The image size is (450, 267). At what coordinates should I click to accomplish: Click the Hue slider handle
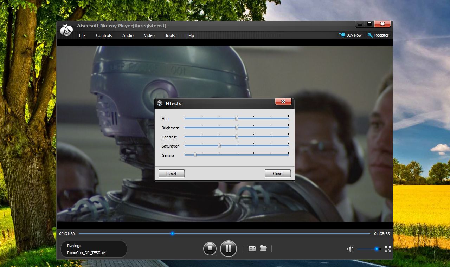pyautogui.click(x=237, y=118)
